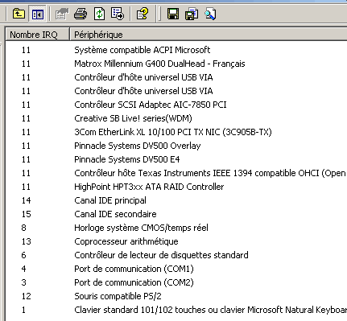Refresh the list with the green arrows icon
The width and height of the screenshot is (347, 321).
(x=99, y=14)
